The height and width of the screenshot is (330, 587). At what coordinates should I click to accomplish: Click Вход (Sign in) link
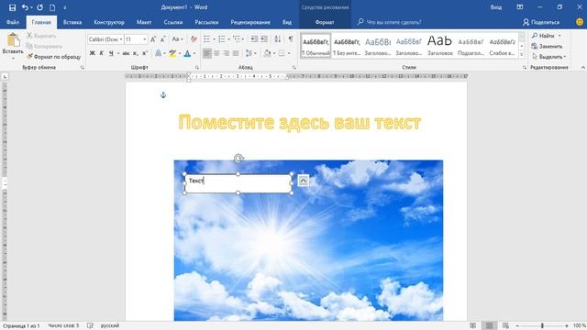point(495,7)
